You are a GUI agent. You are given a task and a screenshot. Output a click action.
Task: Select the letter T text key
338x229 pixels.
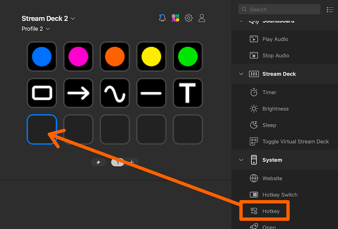coord(188,93)
